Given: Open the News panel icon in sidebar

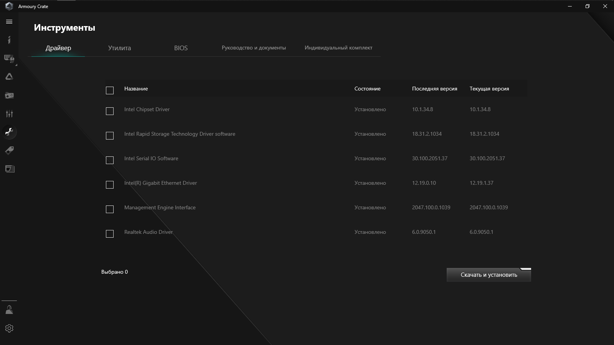Looking at the screenshot, I should (x=9, y=169).
